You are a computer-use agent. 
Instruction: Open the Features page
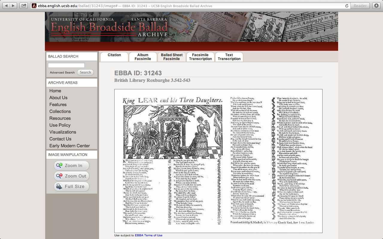[58, 105]
